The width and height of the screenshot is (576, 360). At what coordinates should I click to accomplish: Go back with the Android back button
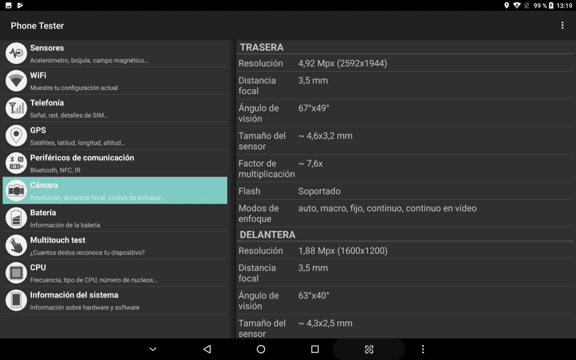point(207,349)
